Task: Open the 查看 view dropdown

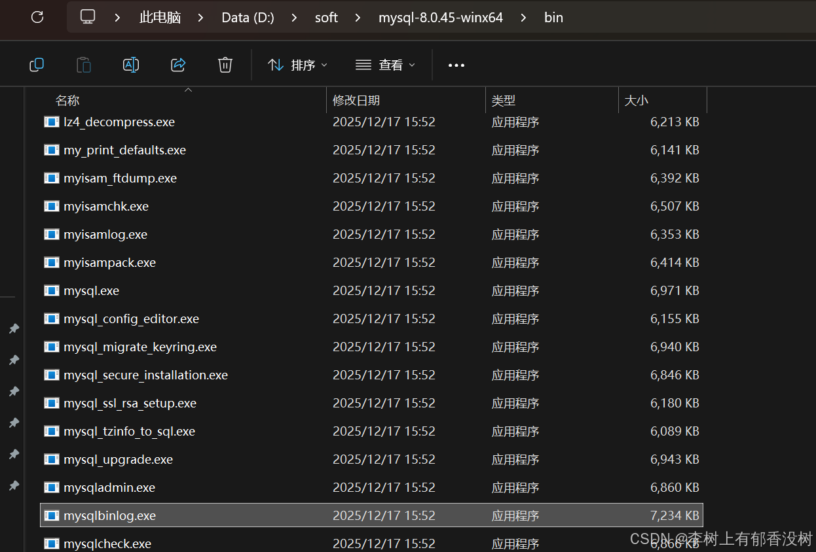Action: (385, 65)
